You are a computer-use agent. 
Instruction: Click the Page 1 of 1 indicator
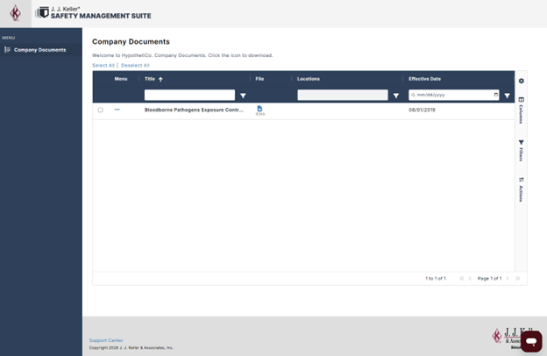(x=489, y=279)
